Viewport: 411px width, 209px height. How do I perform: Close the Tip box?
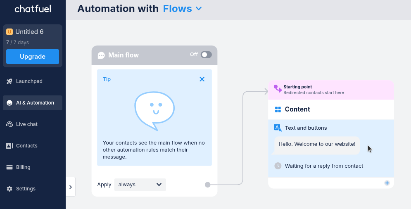tap(202, 79)
